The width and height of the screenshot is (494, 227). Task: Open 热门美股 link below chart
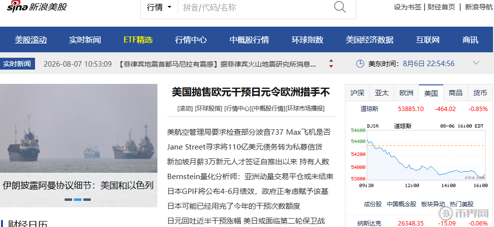pyautogui.click(x=461, y=204)
